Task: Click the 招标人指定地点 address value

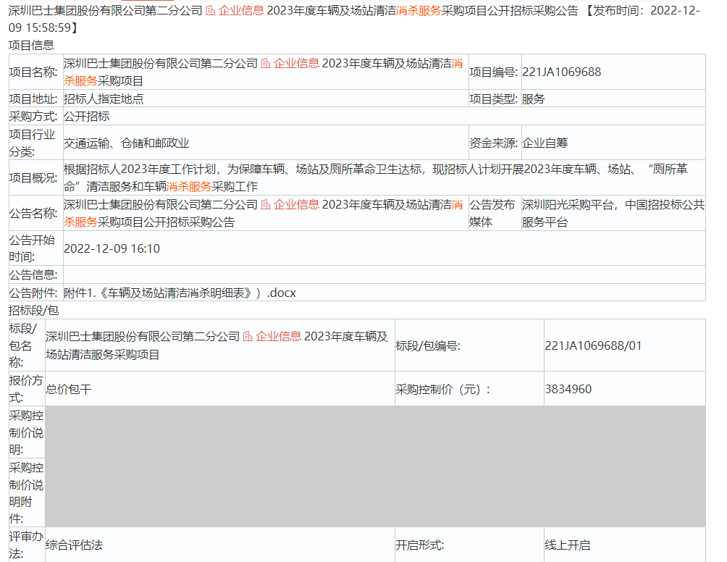Action: pos(104,98)
